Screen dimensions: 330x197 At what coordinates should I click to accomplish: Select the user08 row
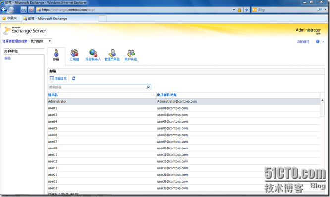point(183,148)
